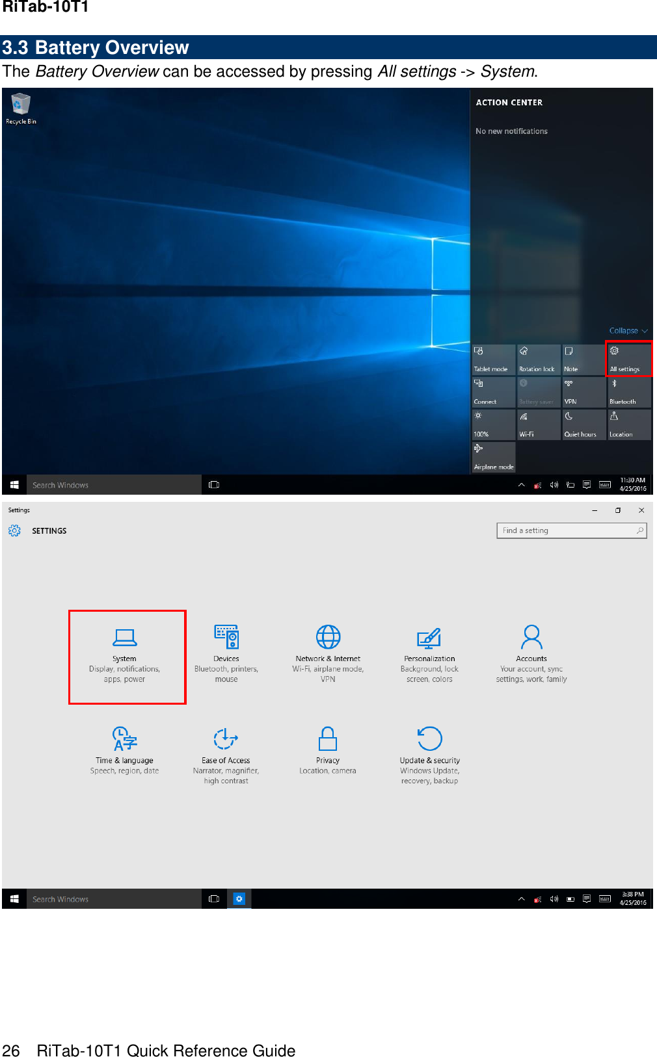Open Network & Internet settings

[x=328, y=654]
